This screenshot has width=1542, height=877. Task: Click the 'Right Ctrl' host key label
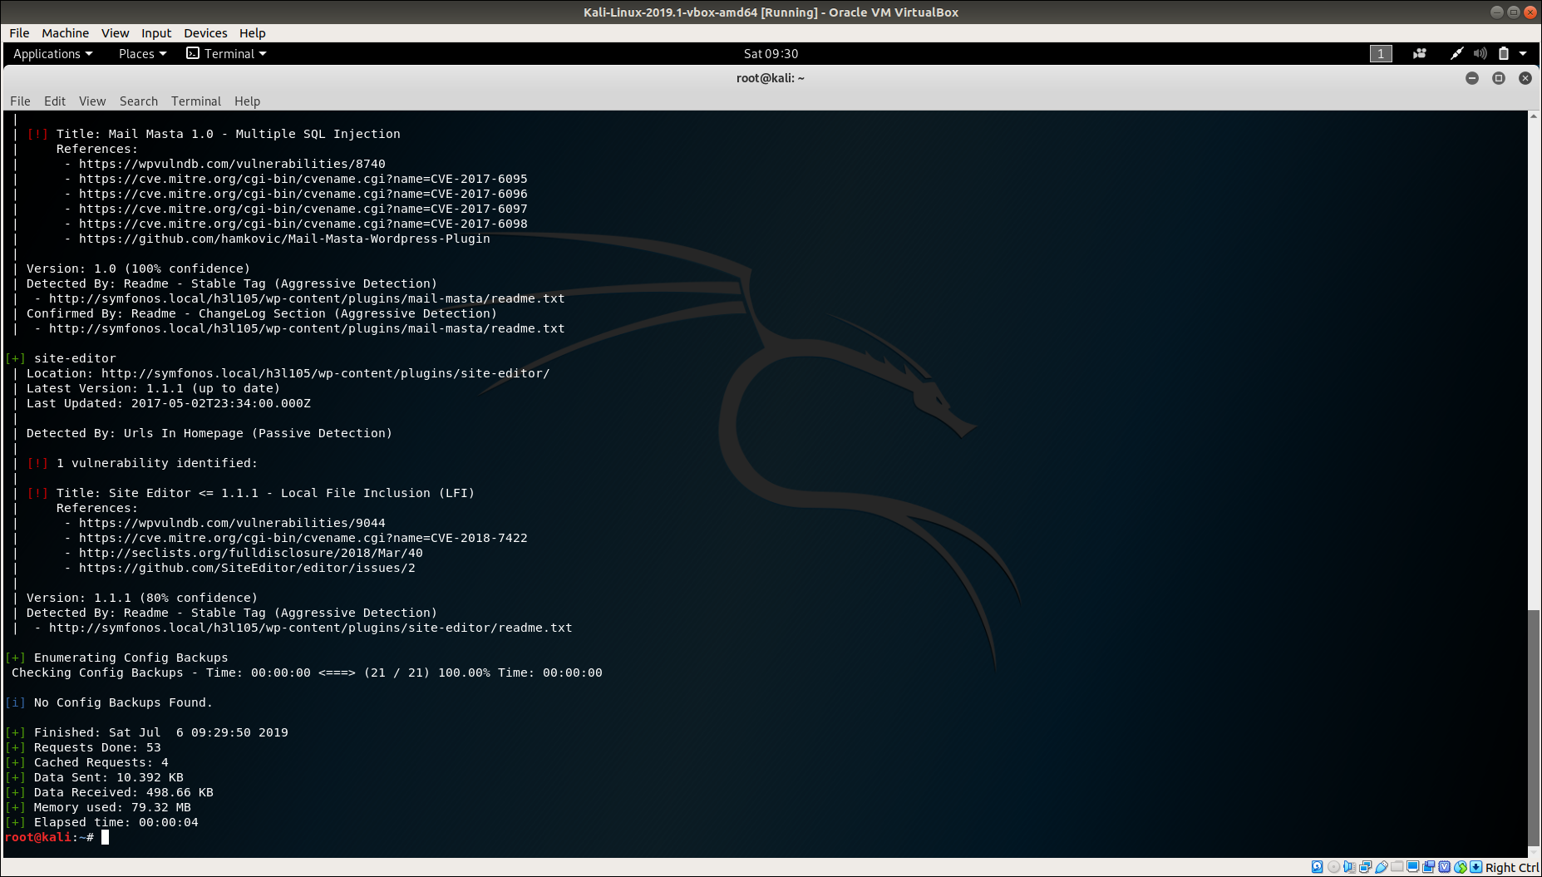[x=1512, y=868]
